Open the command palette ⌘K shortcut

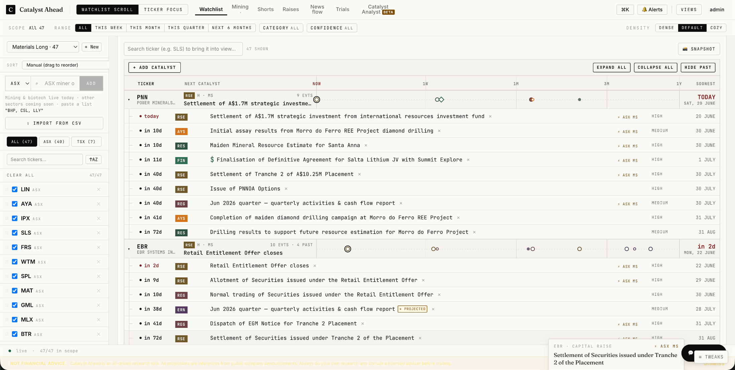click(625, 10)
